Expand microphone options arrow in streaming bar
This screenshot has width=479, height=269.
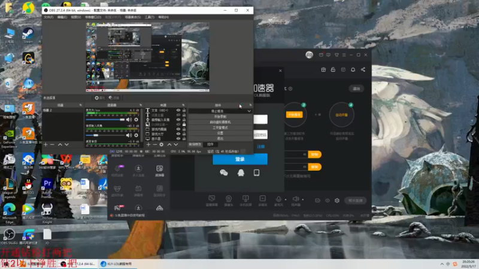point(286,200)
